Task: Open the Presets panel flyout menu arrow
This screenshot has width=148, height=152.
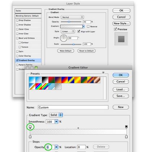Action: [103, 73]
